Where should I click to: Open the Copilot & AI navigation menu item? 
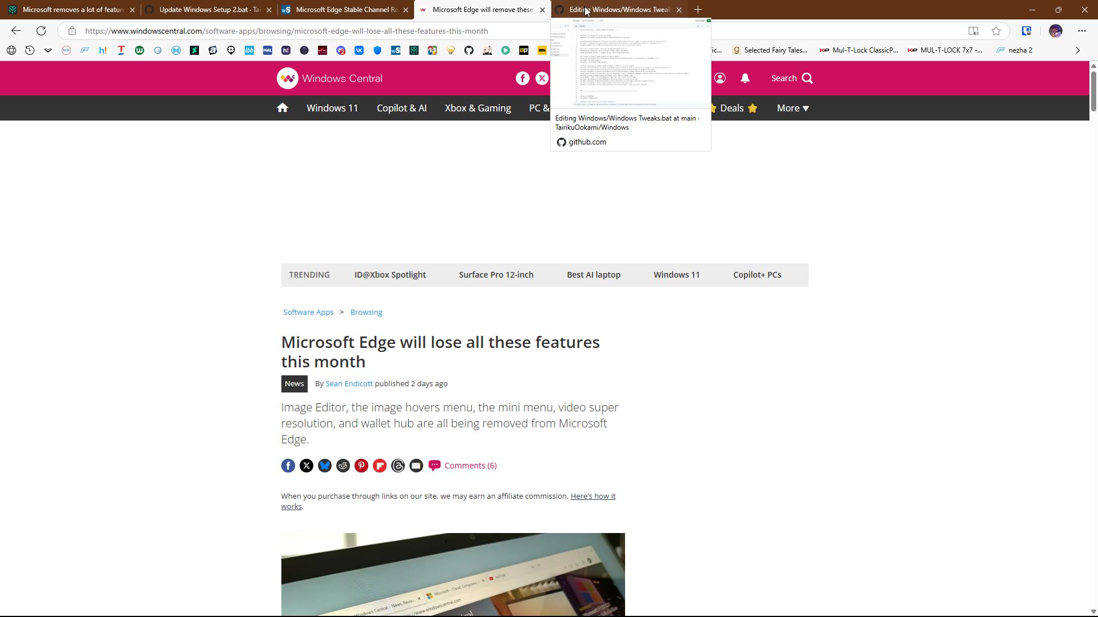pyautogui.click(x=401, y=108)
